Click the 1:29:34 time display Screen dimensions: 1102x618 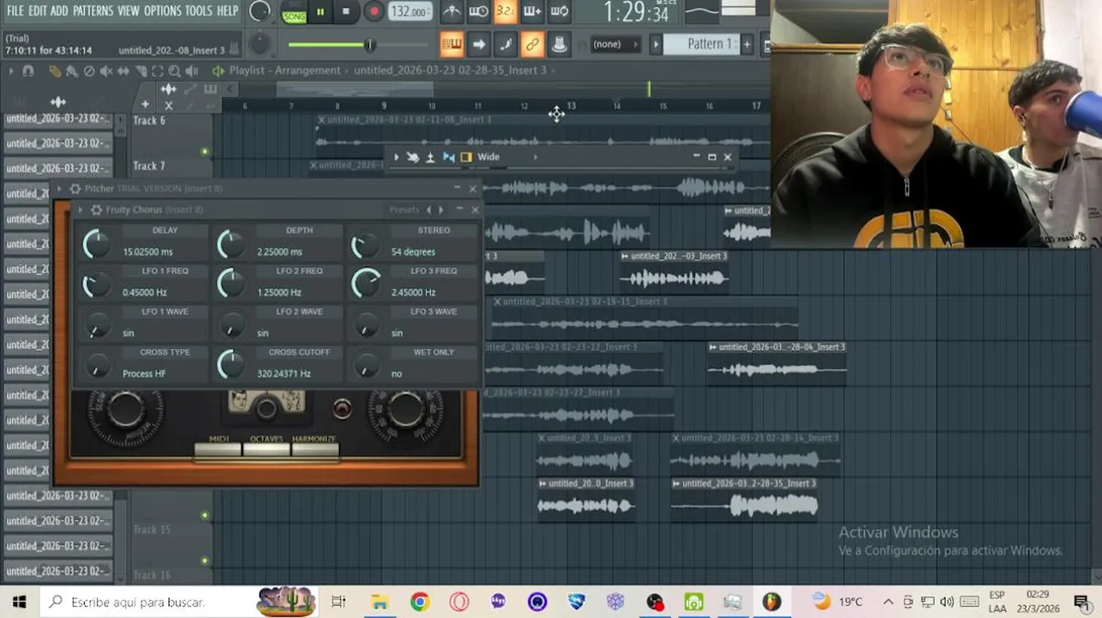tap(635, 12)
